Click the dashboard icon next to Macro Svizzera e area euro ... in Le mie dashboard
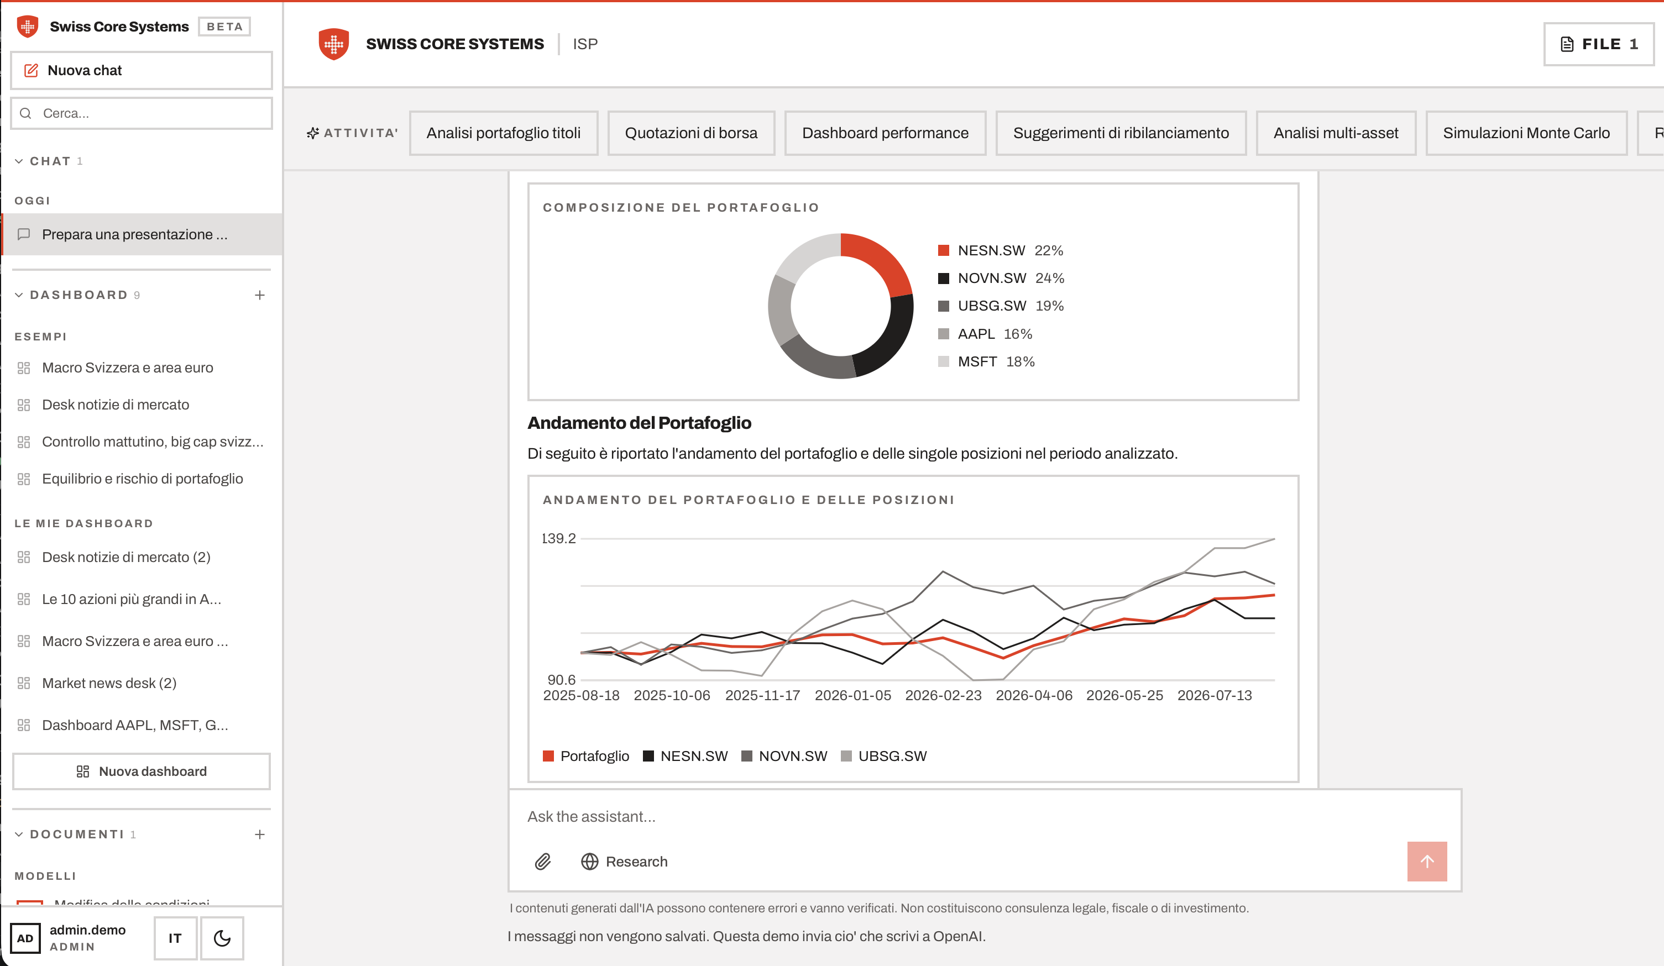1664x966 pixels. click(x=24, y=641)
